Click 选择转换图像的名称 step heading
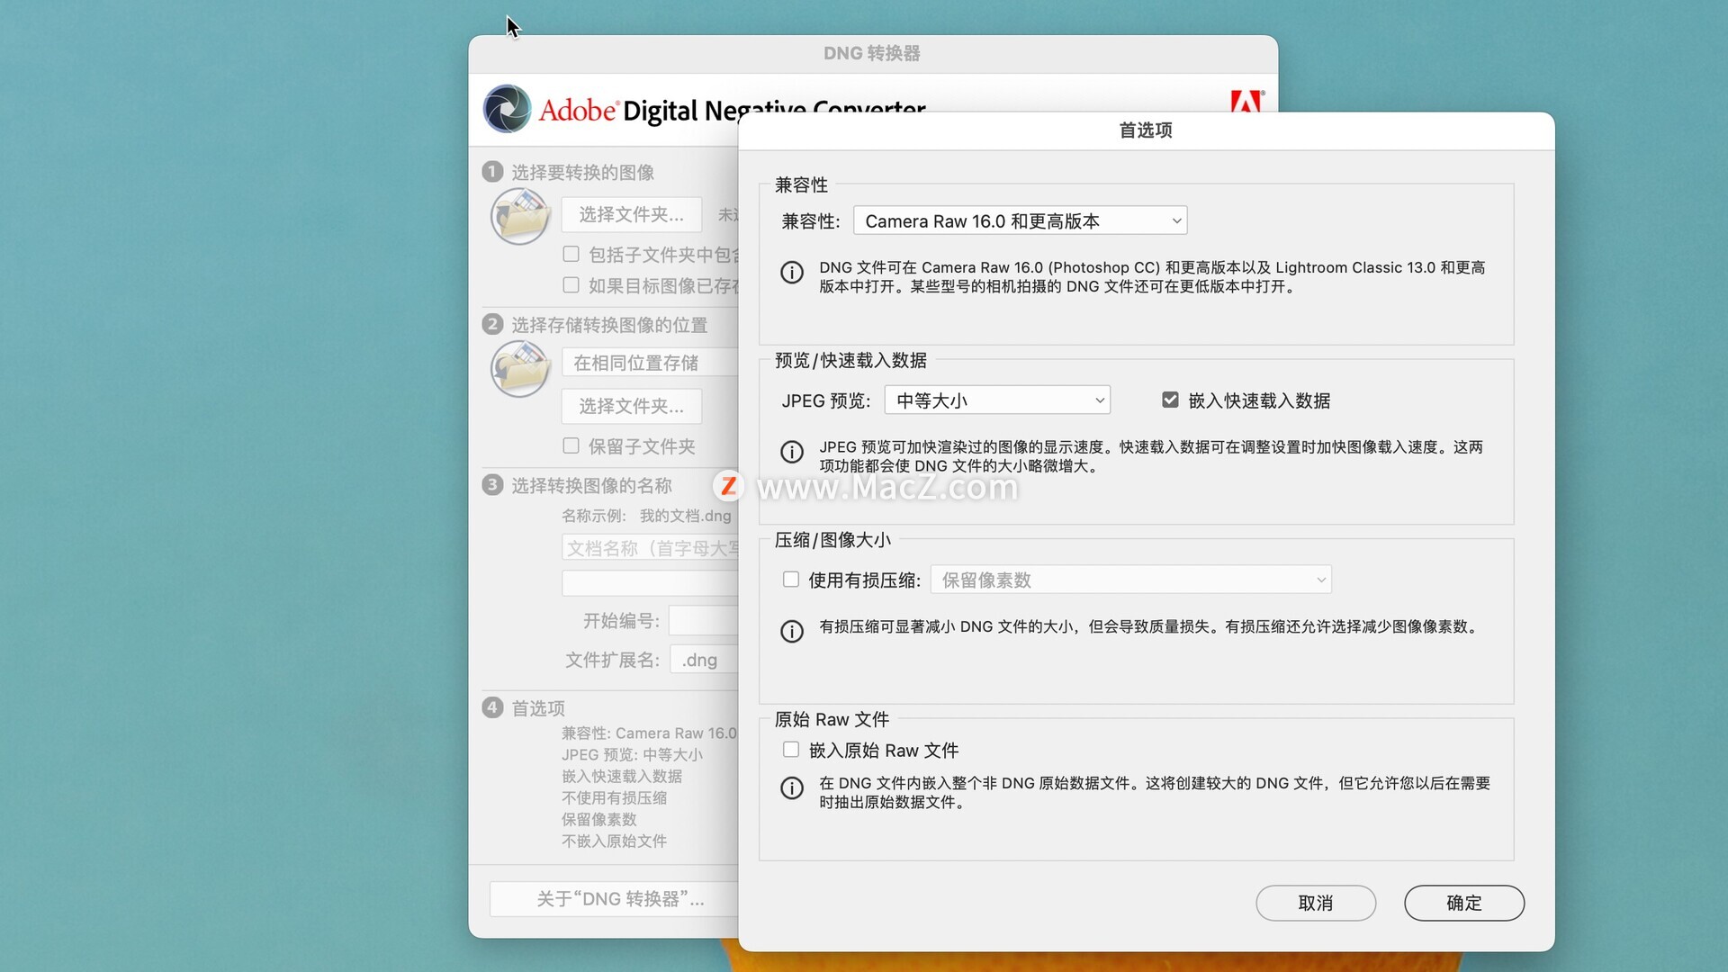The width and height of the screenshot is (1728, 972). click(592, 486)
